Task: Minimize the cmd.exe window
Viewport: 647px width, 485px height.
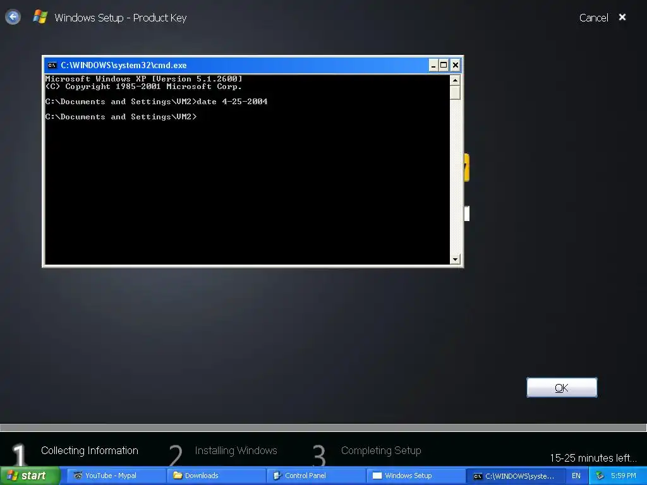Action: tap(433, 65)
